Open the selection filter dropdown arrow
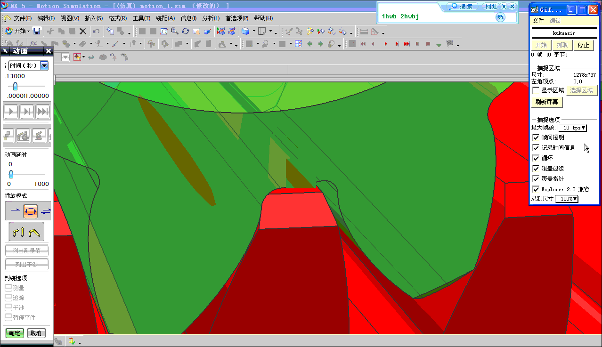Screen dimensions: 602x347 (84, 57)
